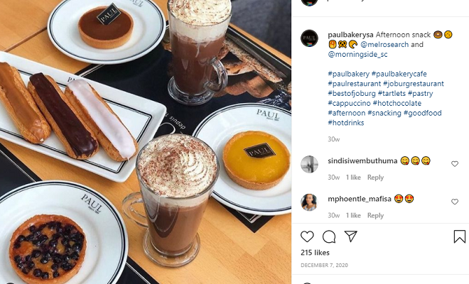Open the @morningside_sc mention
This screenshot has height=284, width=469.
click(357, 55)
